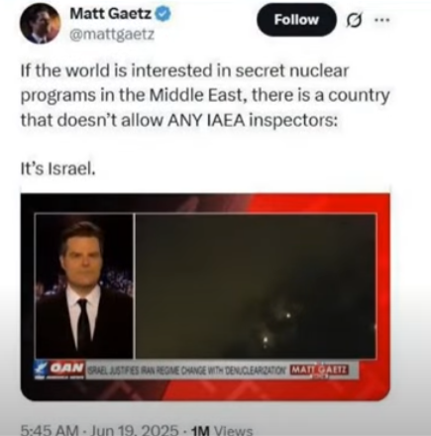This screenshot has width=431, height=436.
Task: Select the "It's Israel." text line
Action: pyautogui.click(x=58, y=169)
